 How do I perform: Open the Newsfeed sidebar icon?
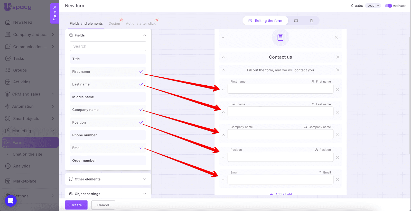[8, 22]
